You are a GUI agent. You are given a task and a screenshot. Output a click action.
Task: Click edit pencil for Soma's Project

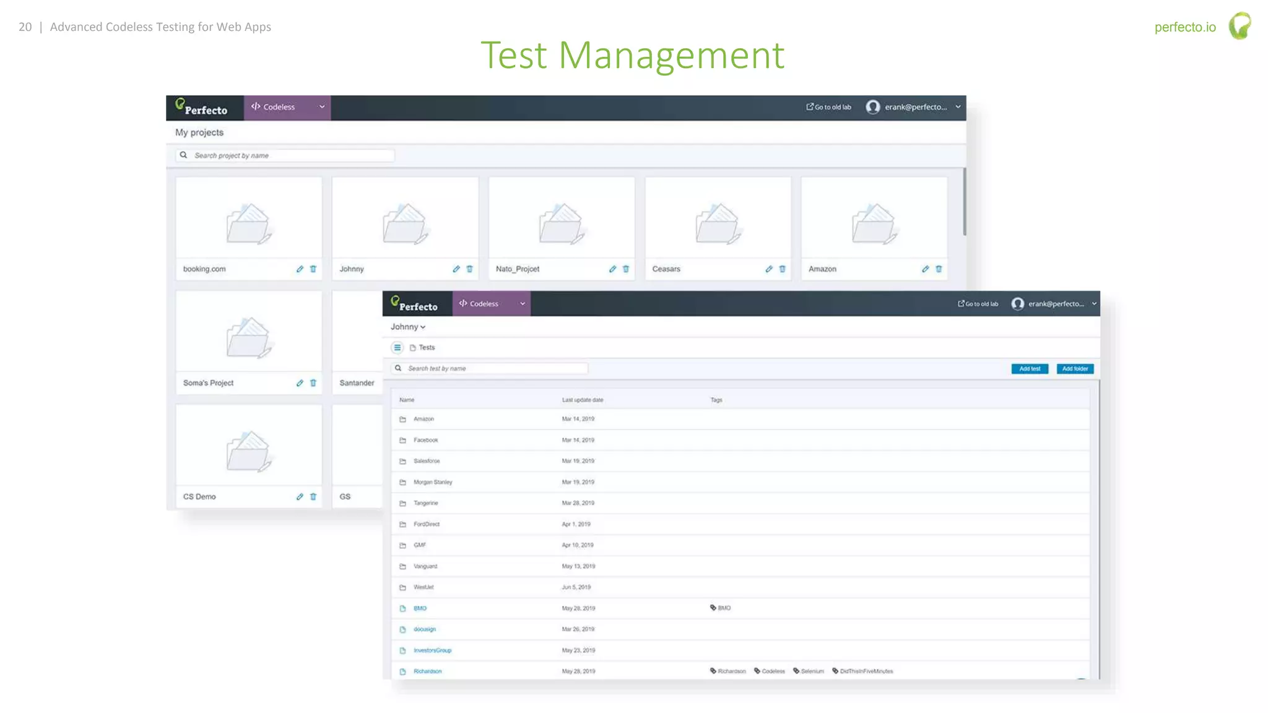[x=300, y=382]
